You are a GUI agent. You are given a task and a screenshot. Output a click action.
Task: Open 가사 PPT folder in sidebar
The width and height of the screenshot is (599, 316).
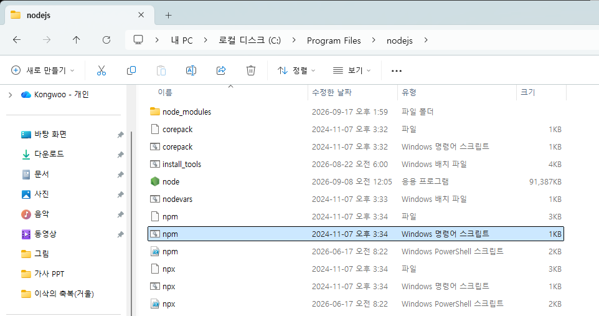[43, 274]
